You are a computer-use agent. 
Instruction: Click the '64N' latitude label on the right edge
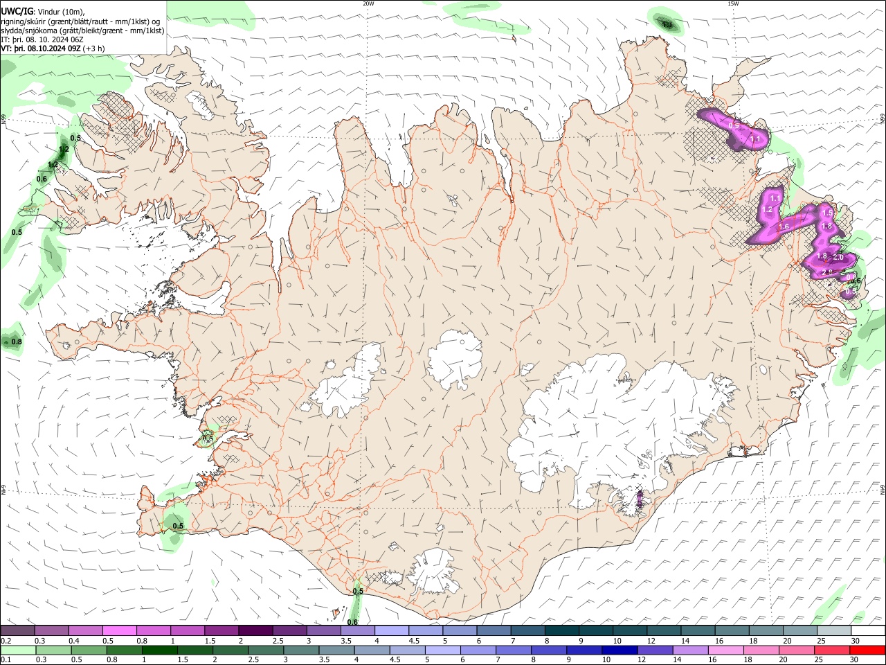click(883, 488)
